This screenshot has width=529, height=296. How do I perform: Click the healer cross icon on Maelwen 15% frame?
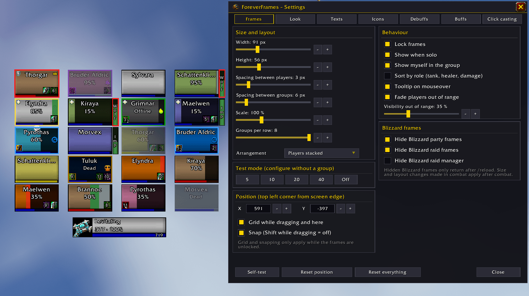click(179, 102)
